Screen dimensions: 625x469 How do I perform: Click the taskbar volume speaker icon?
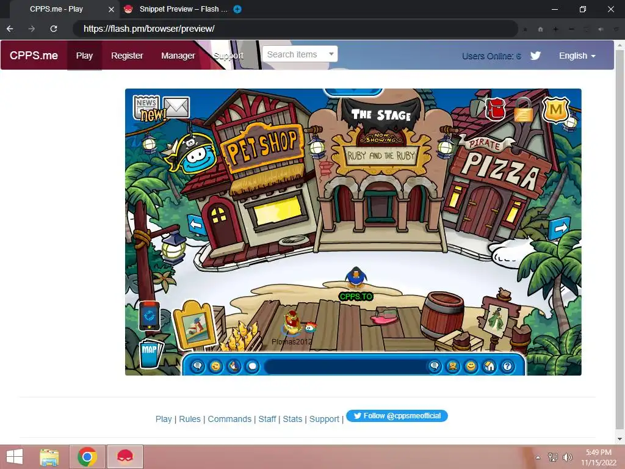point(567,457)
